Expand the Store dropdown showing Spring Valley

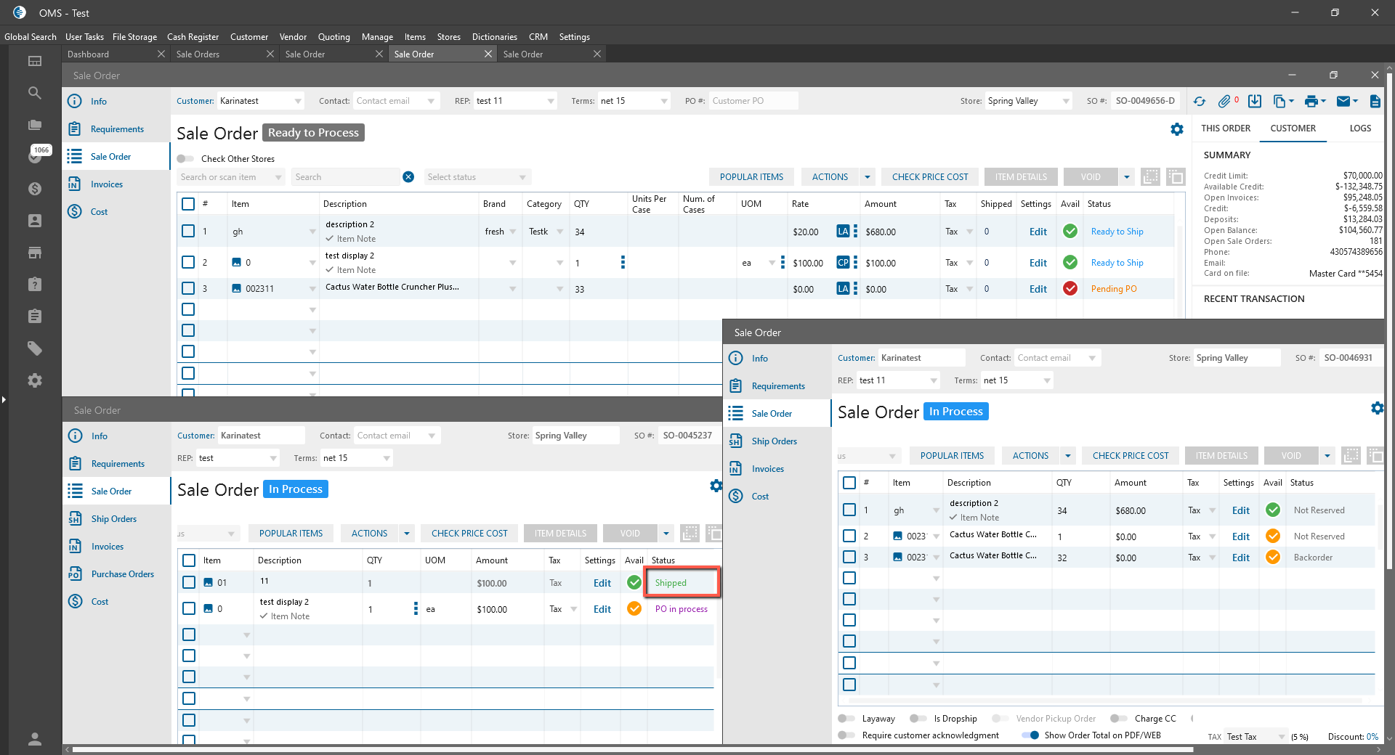click(1066, 101)
